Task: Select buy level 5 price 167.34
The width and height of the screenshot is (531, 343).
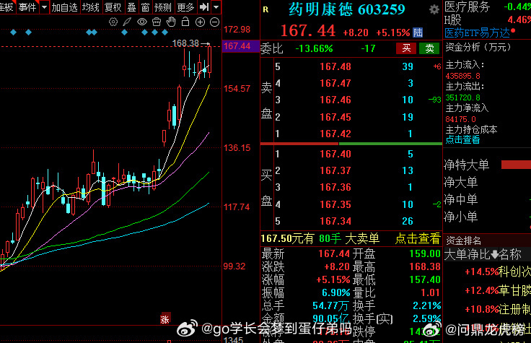Action: 335,221
